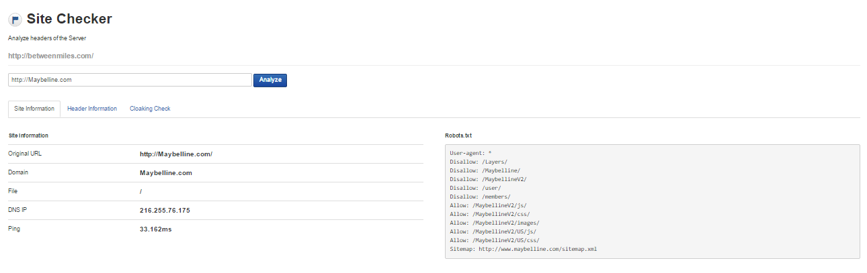Click the URL input field
Image resolution: width=867 pixels, height=273 pixels.
[130, 80]
